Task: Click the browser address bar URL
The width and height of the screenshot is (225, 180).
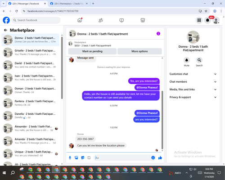Action: point(53,11)
